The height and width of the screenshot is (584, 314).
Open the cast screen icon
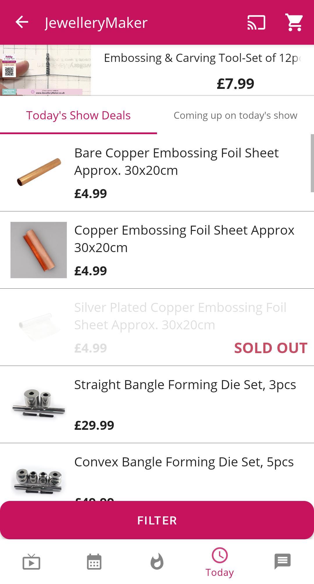(x=256, y=22)
